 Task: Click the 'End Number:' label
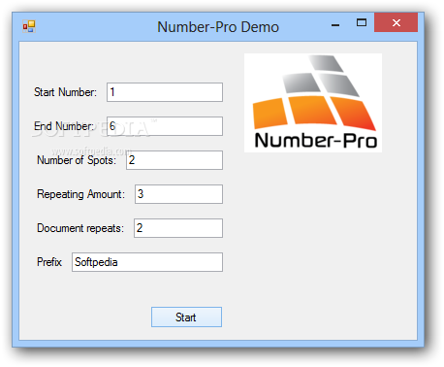64,126
